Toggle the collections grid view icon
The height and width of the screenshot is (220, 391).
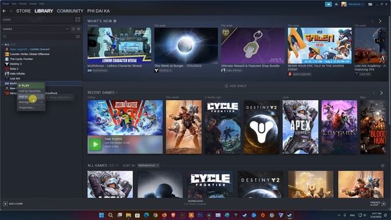(x=78, y=20)
